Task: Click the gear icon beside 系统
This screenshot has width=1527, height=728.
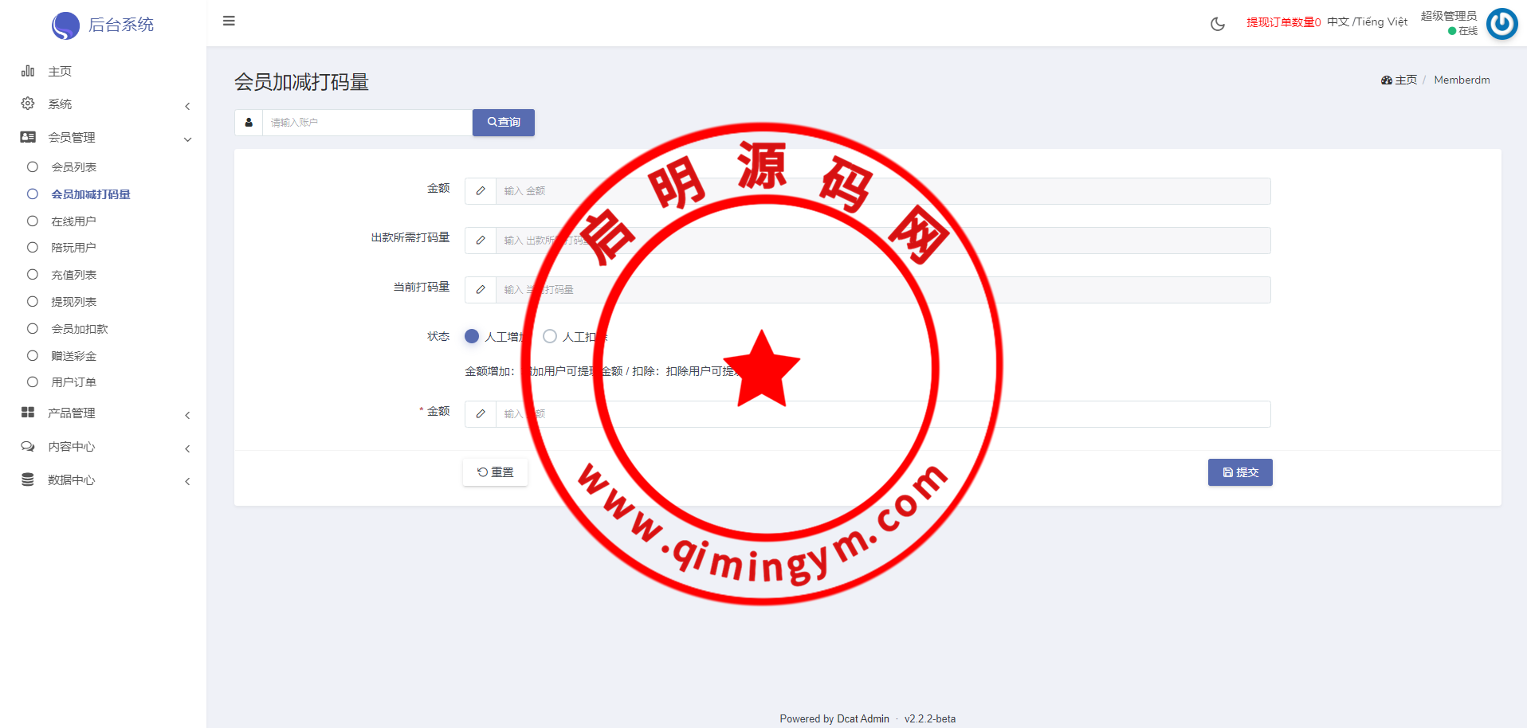Action: click(28, 104)
